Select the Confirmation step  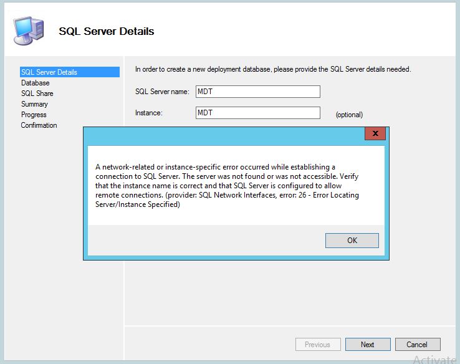point(39,125)
